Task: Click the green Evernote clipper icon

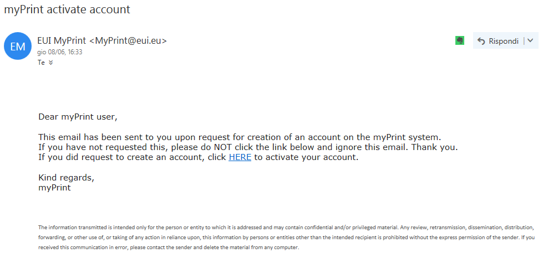Action: (459, 40)
